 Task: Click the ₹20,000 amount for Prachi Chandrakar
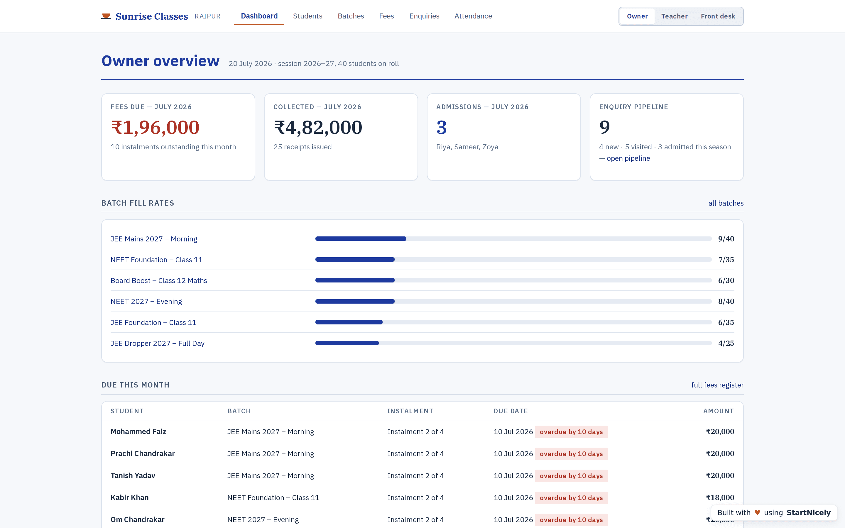coord(720,453)
